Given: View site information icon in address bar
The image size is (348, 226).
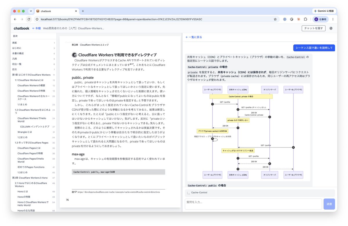Looking at the screenshot, I should pyautogui.click(x=37, y=19).
